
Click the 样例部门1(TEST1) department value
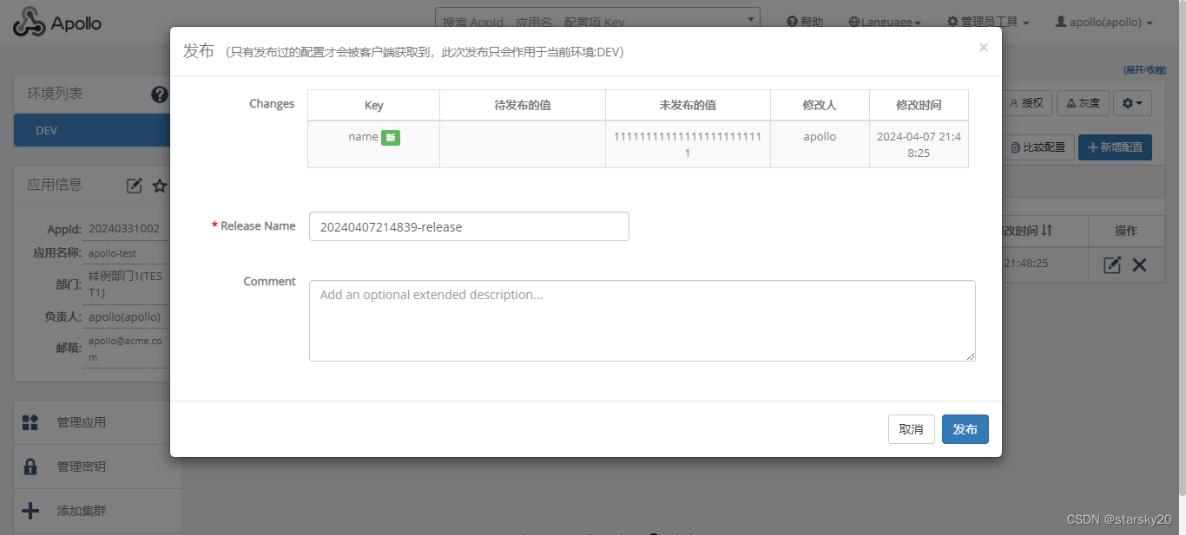(125, 285)
